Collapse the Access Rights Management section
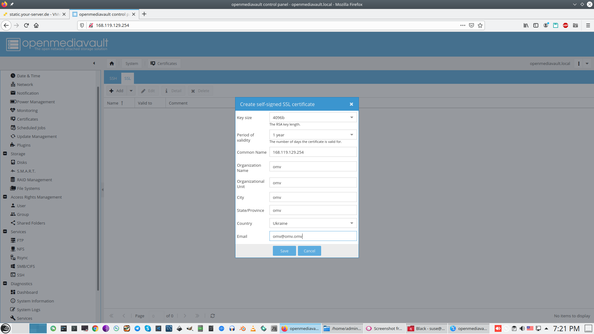This screenshot has height=334, width=594. (5, 197)
